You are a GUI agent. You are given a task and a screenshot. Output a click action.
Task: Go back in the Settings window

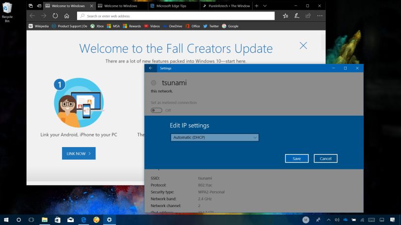click(151, 68)
